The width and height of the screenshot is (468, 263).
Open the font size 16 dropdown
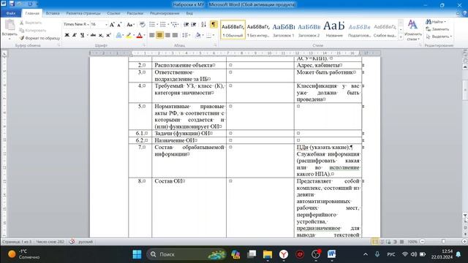click(x=106, y=24)
